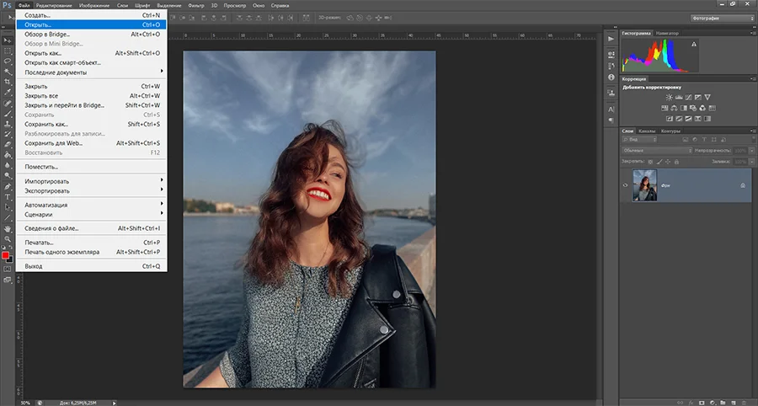Toggle lock position in the Закрепить row
758x406 pixels.
coord(668,160)
